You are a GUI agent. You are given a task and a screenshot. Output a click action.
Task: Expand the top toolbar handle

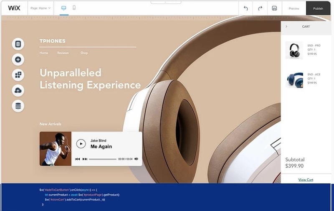(166, 2)
